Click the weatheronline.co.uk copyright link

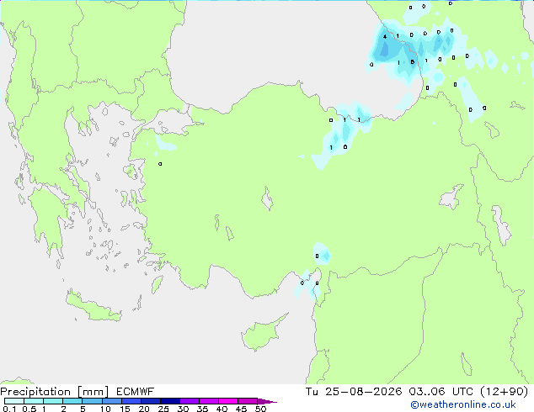pos(462,404)
